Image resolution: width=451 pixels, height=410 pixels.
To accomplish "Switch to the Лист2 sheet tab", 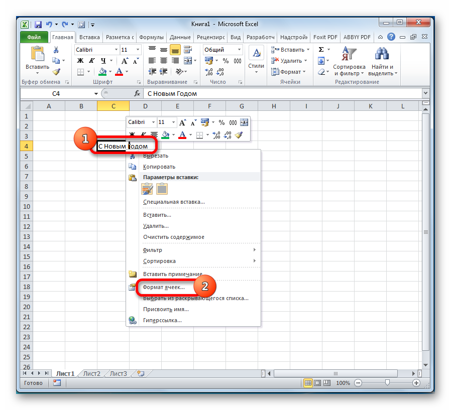I will pos(91,373).
